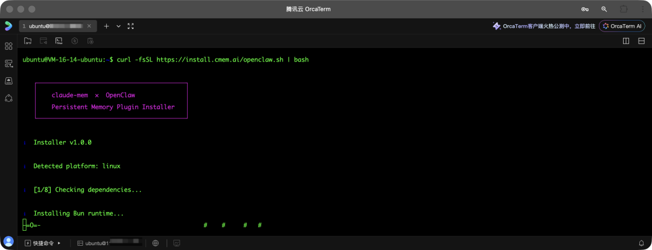The width and height of the screenshot is (652, 250).
Task: Follow the OrcaTerm客户端 public beta link
Action: tap(544, 26)
